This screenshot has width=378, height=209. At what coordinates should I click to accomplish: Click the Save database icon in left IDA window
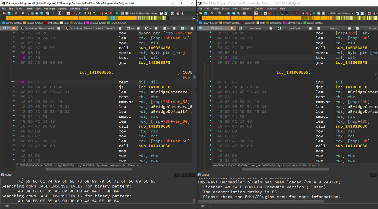pos(9,13)
